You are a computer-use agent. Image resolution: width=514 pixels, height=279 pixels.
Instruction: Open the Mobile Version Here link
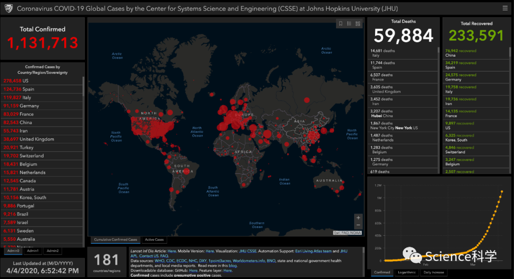coord(210,251)
